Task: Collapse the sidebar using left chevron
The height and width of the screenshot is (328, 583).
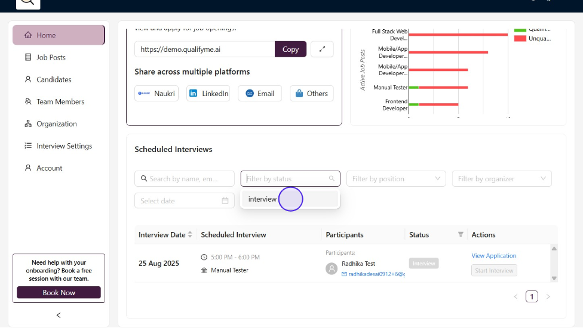Action: coord(59,315)
